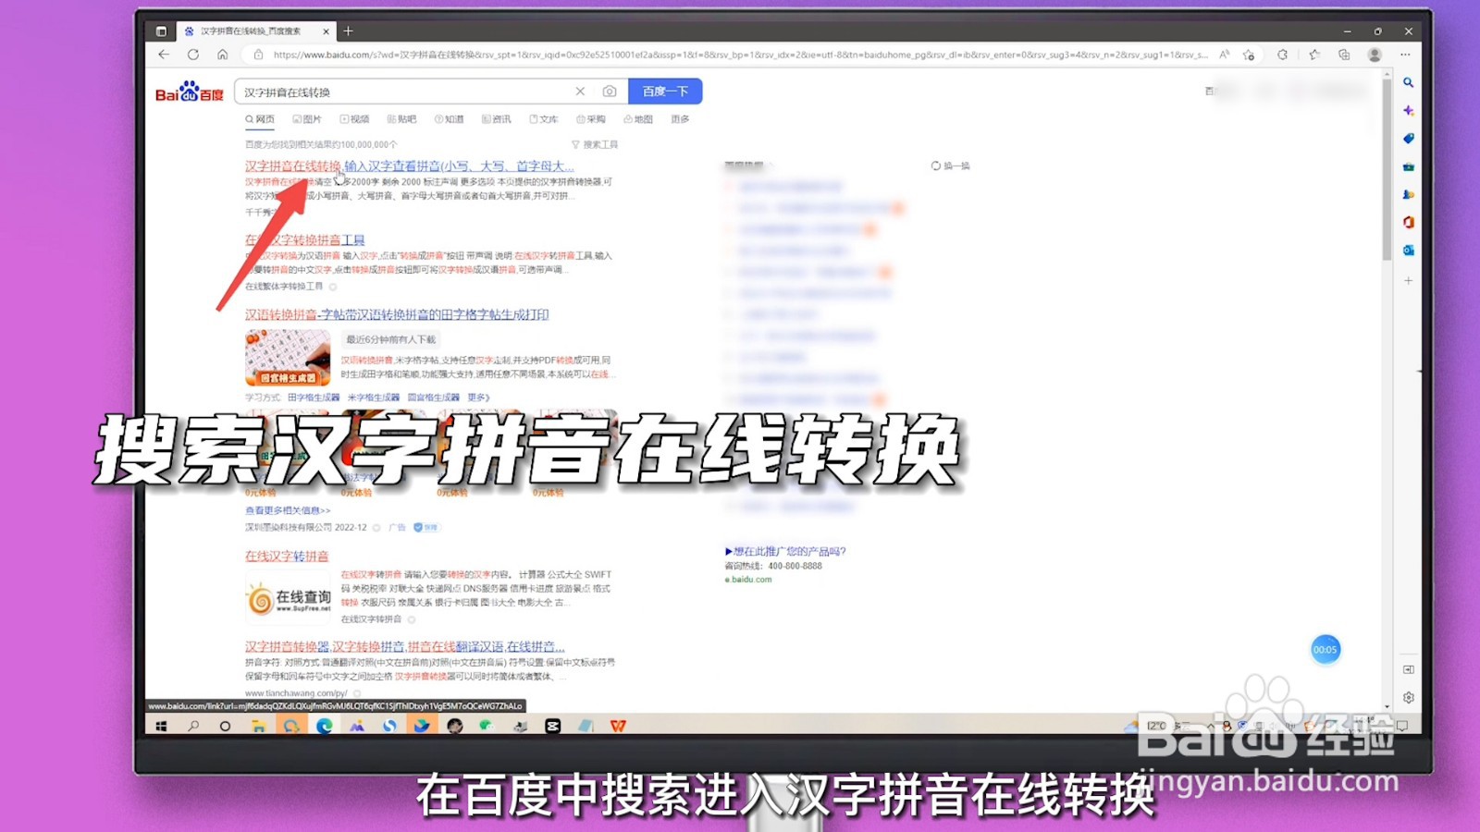Image resolution: width=1480 pixels, height=832 pixels.
Task: Open the sidebar shopping tag icon
Action: coord(1408,139)
